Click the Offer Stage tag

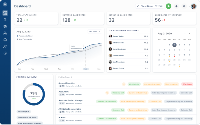pos(187,84)
